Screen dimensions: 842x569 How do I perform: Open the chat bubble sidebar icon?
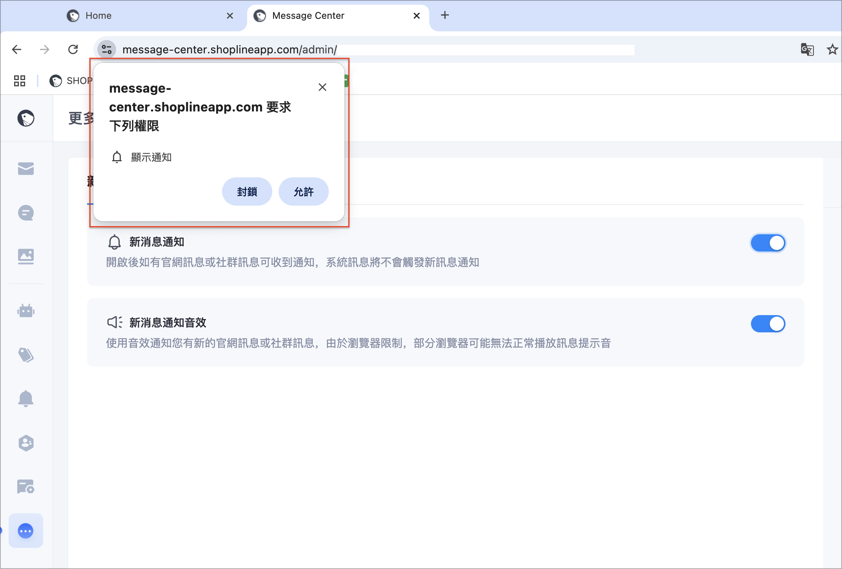click(26, 213)
